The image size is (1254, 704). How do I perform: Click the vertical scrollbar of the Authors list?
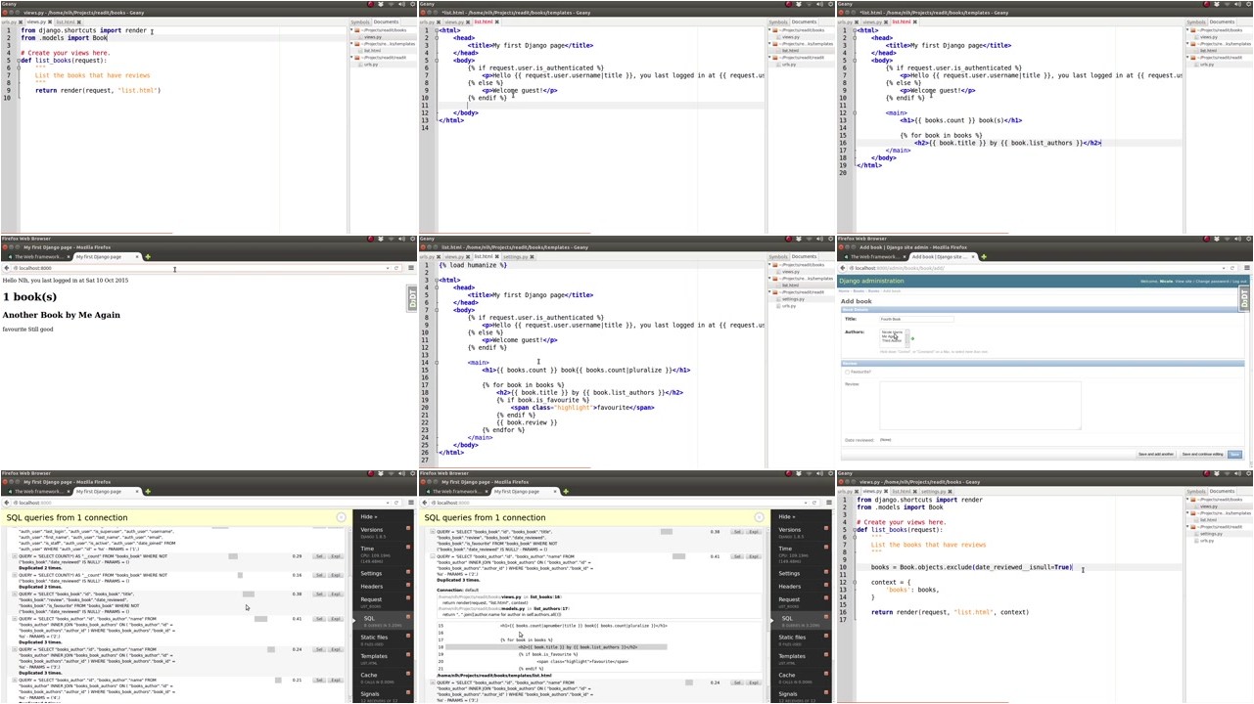[907, 338]
